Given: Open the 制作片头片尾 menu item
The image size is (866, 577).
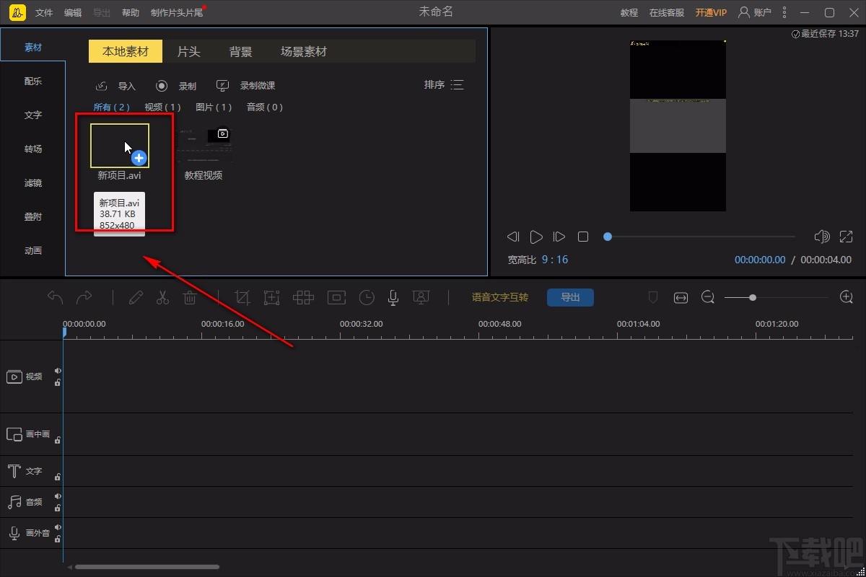Looking at the screenshot, I should click(177, 13).
